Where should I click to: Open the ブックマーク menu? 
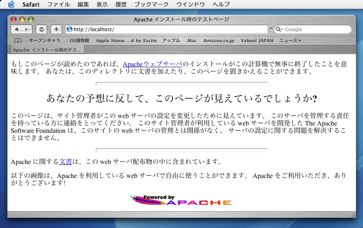[151, 5]
